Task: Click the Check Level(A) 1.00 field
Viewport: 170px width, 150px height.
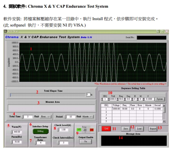Action: pyautogui.click(x=64, y=130)
